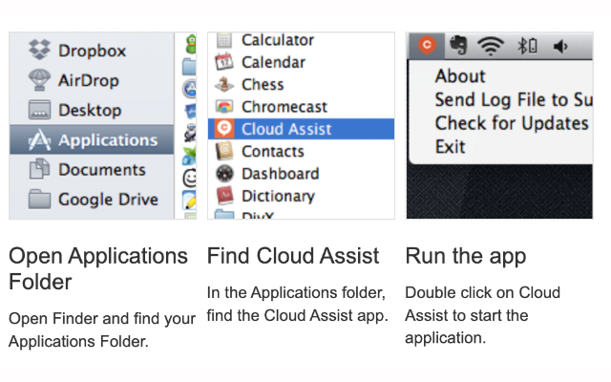Click the Desktop sidebar icon

tap(39, 110)
